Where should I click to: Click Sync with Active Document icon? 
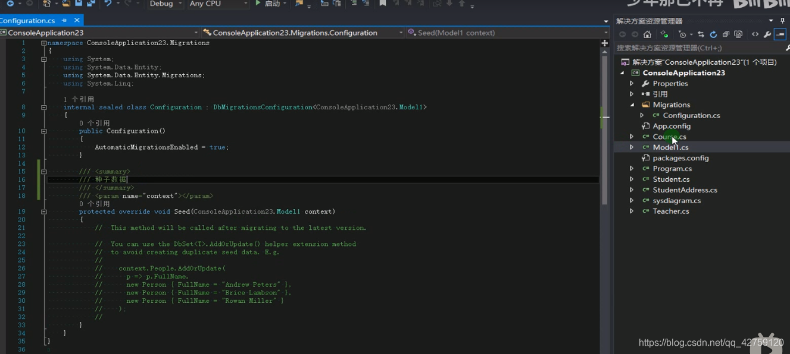pyautogui.click(x=701, y=34)
